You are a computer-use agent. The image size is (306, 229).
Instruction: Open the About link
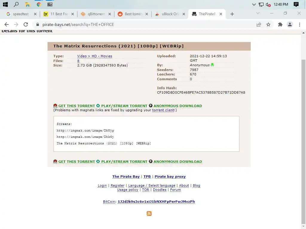click(x=184, y=185)
